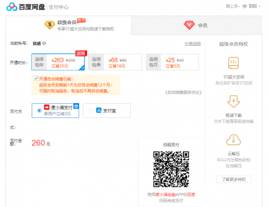Click the 云解压 label
The width and height of the screenshot is (269, 207).
click(x=233, y=154)
